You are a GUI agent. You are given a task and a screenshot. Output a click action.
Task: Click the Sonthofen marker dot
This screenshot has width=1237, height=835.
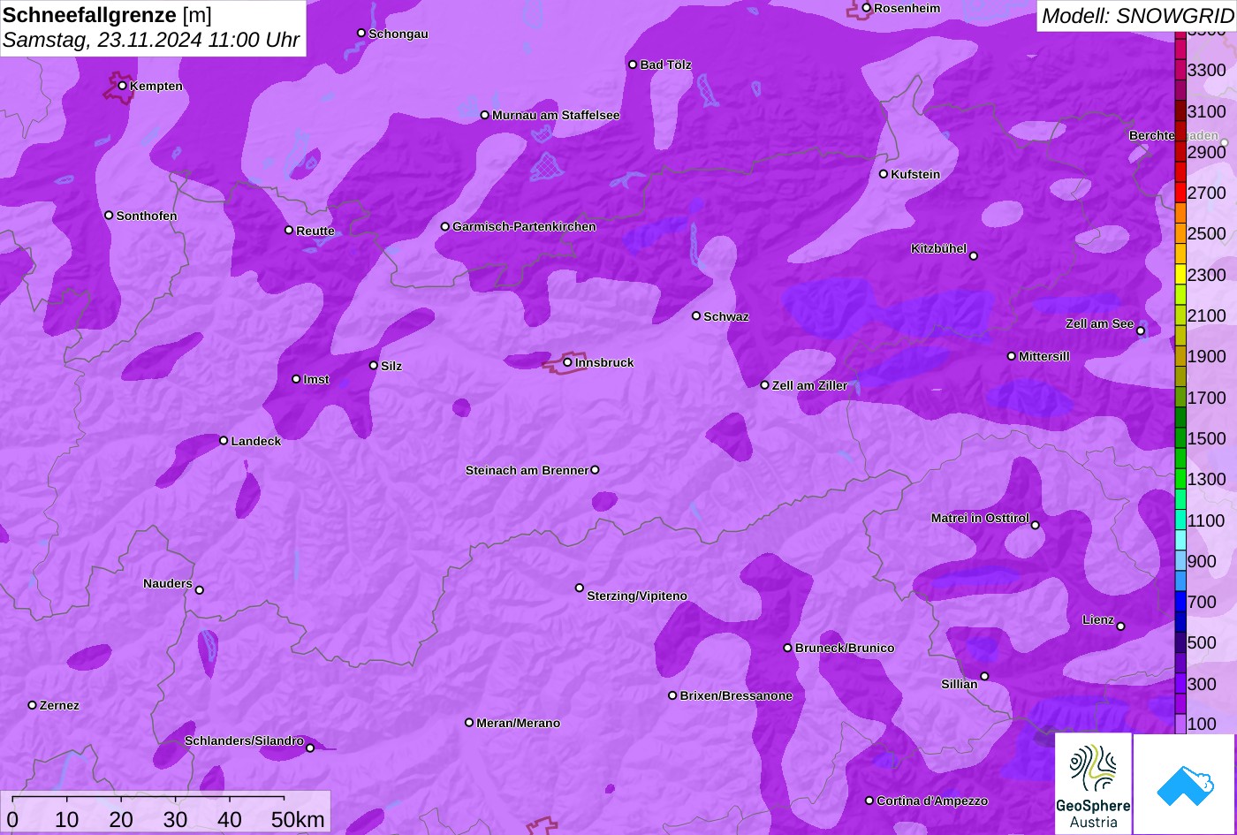[109, 216]
